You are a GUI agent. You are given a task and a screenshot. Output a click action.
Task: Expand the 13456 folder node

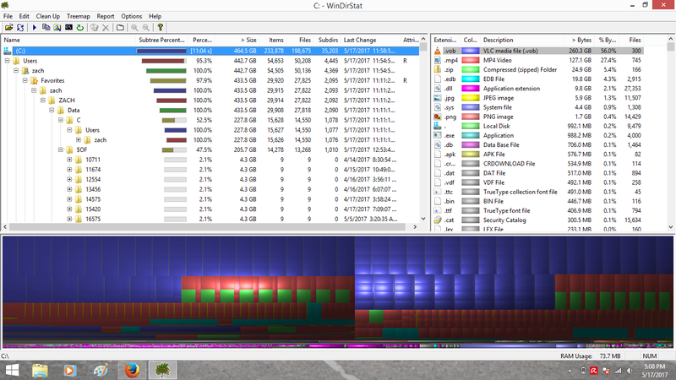coord(69,189)
